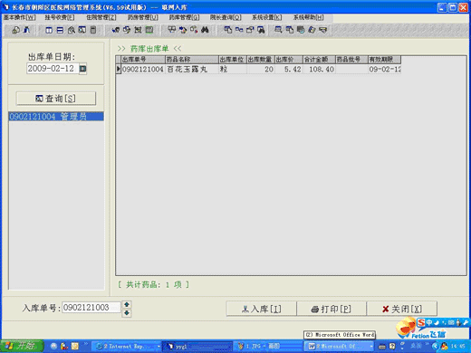Click the 关闭[X] button

pyautogui.click(x=402, y=309)
